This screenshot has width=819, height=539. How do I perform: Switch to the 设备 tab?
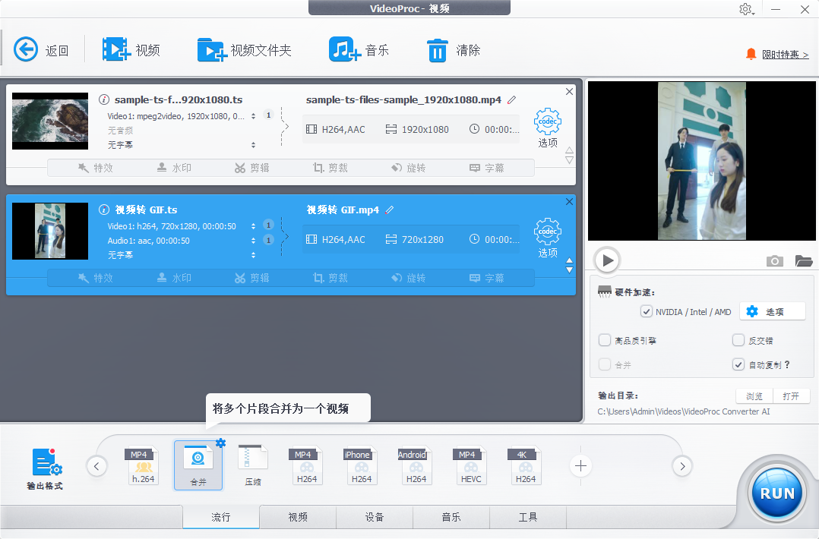375,517
